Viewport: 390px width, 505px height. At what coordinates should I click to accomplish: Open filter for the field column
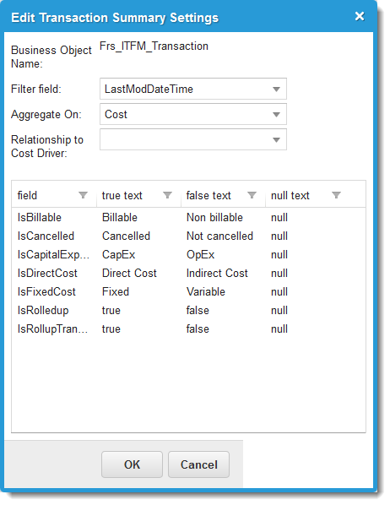[x=83, y=195]
